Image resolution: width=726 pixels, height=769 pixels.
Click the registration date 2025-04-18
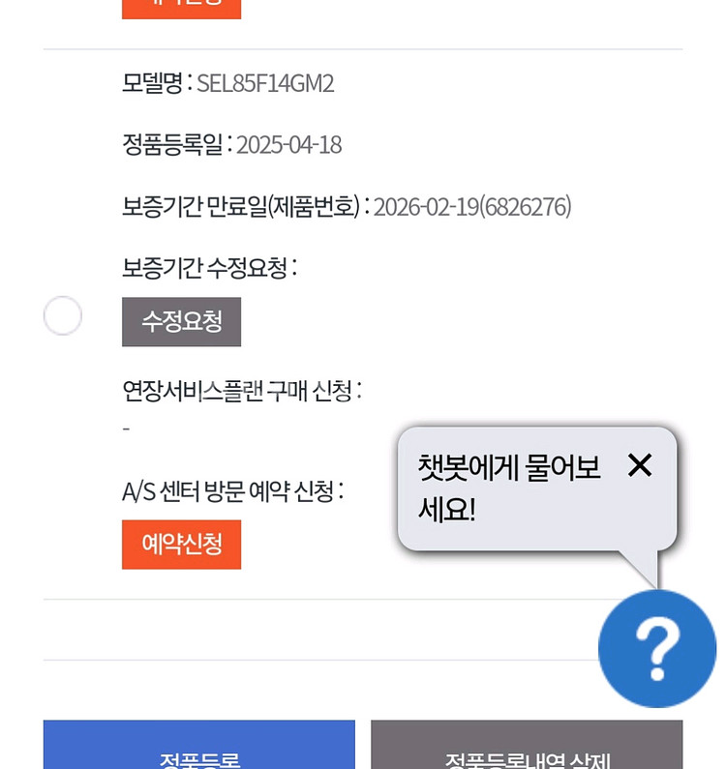click(288, 145)
